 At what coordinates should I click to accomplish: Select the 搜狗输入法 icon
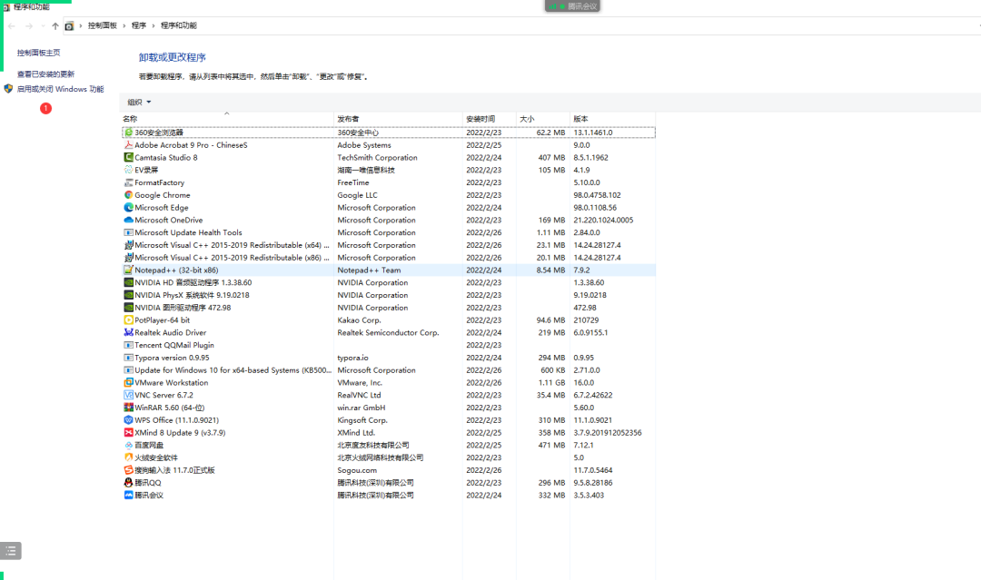pyautogui.click(x=128, y=470)
